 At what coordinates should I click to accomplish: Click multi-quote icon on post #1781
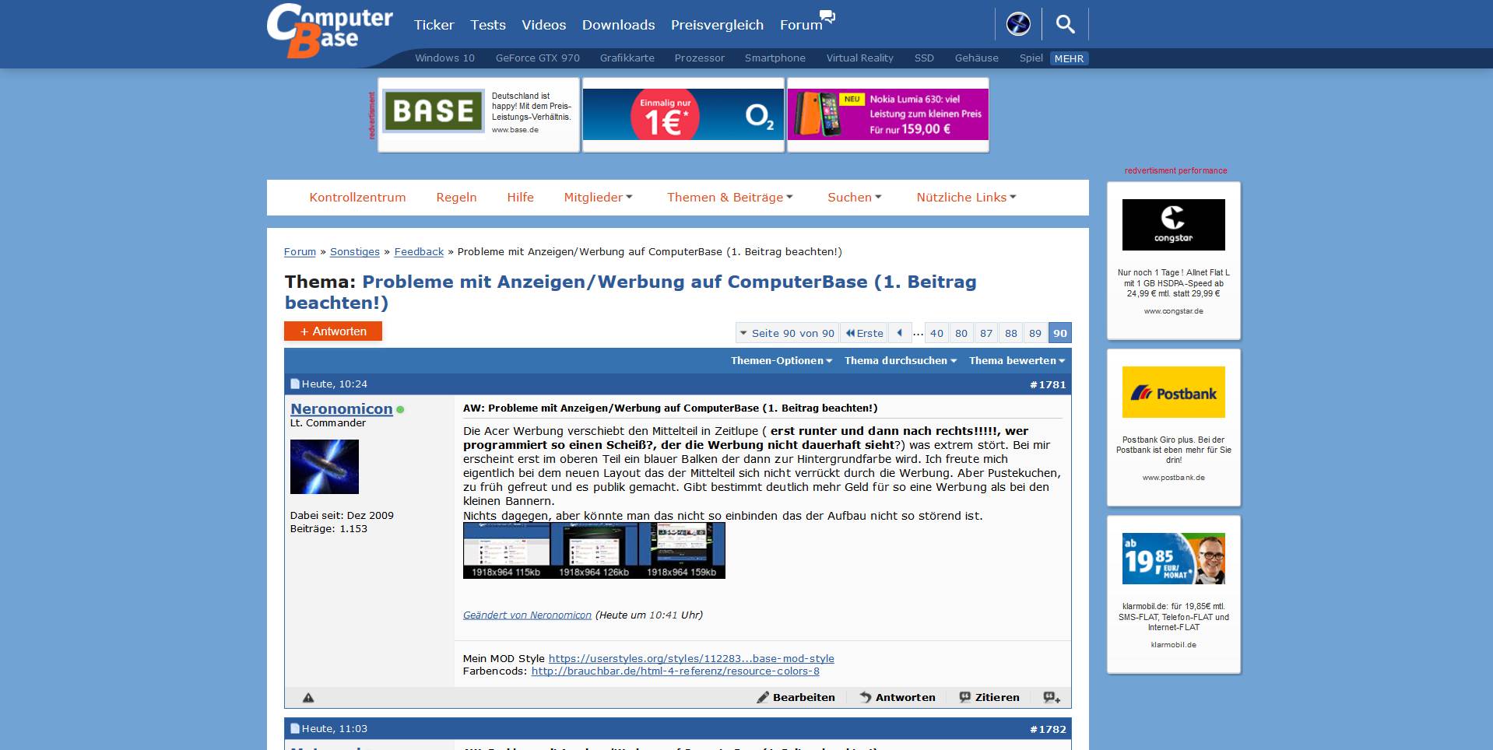1052,698
